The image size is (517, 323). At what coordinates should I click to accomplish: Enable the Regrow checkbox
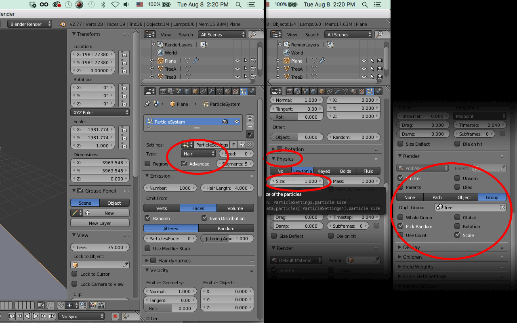(x=147, y=164)
